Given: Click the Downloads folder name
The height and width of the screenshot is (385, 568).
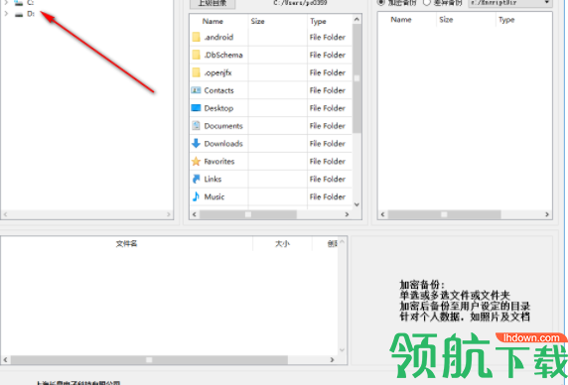Looking at the screenshot, I should point(223,143).
